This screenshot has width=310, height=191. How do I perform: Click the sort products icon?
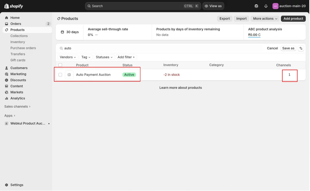tap(301, 48)
